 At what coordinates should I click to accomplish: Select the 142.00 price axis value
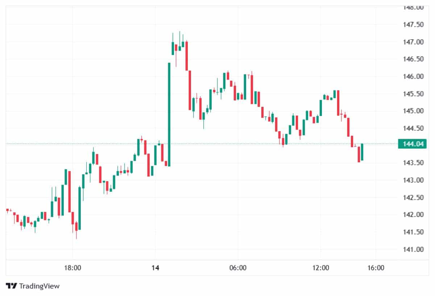(x=413, y=214)
